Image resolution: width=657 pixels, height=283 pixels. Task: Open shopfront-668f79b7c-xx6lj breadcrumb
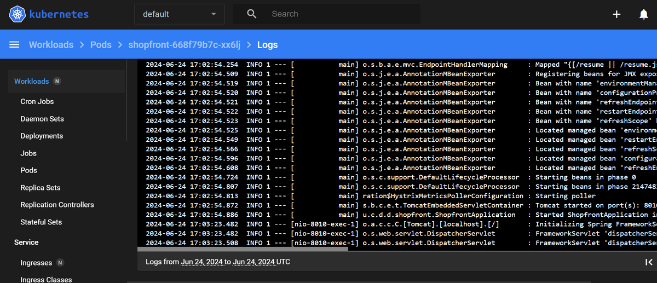point(184,45)
